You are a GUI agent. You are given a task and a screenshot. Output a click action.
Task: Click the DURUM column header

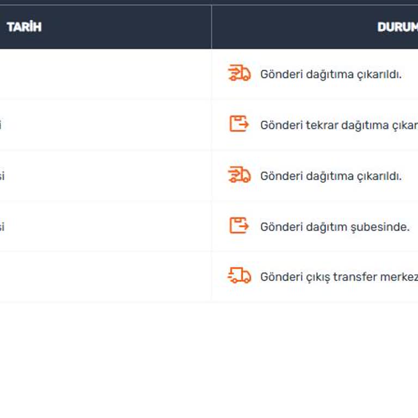[397, 27]
